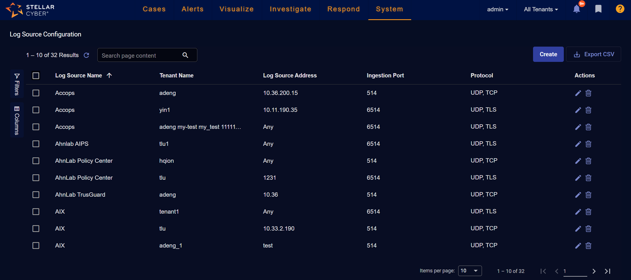The width and height of the screenshot is (631, 280).
Task: Open the help question mark icon
Action: 620,9
